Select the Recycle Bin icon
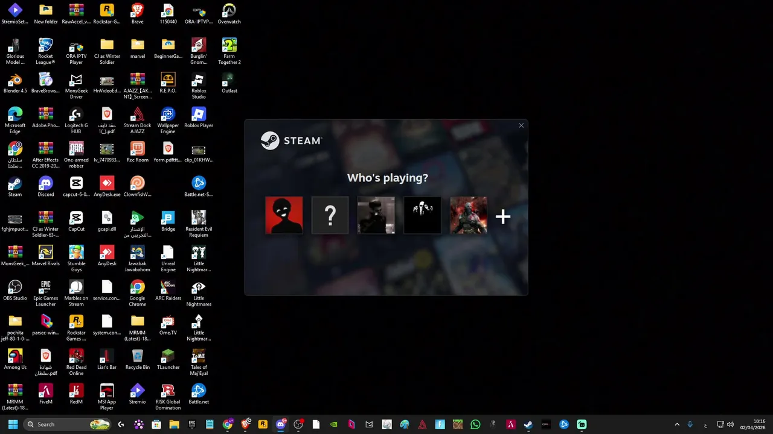Viewport: 773px width, 434px height. tap(137, 359)
